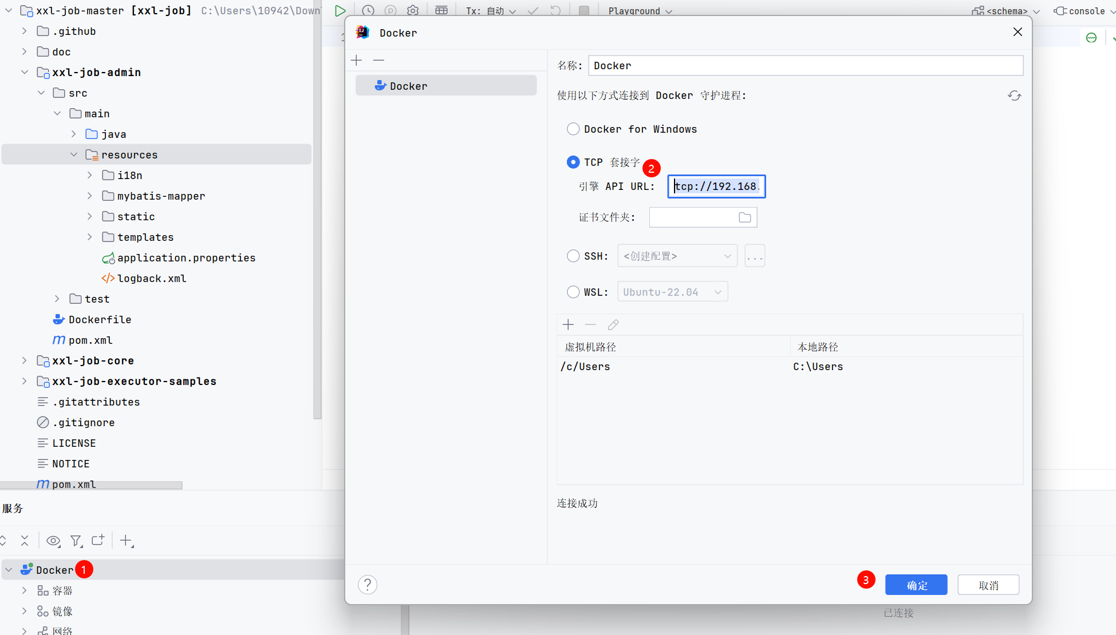1116x635 pixels.
Task: Click the rollback undo icon
Action: 555,11
